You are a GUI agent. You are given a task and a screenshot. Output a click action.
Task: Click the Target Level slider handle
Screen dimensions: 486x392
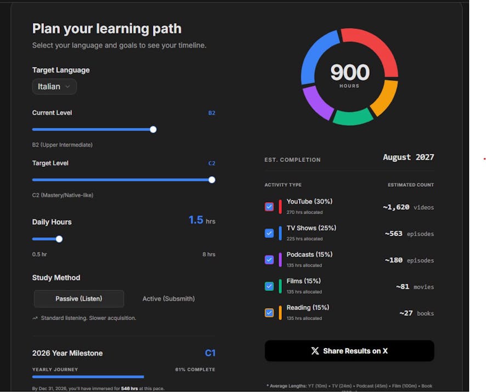212,180
